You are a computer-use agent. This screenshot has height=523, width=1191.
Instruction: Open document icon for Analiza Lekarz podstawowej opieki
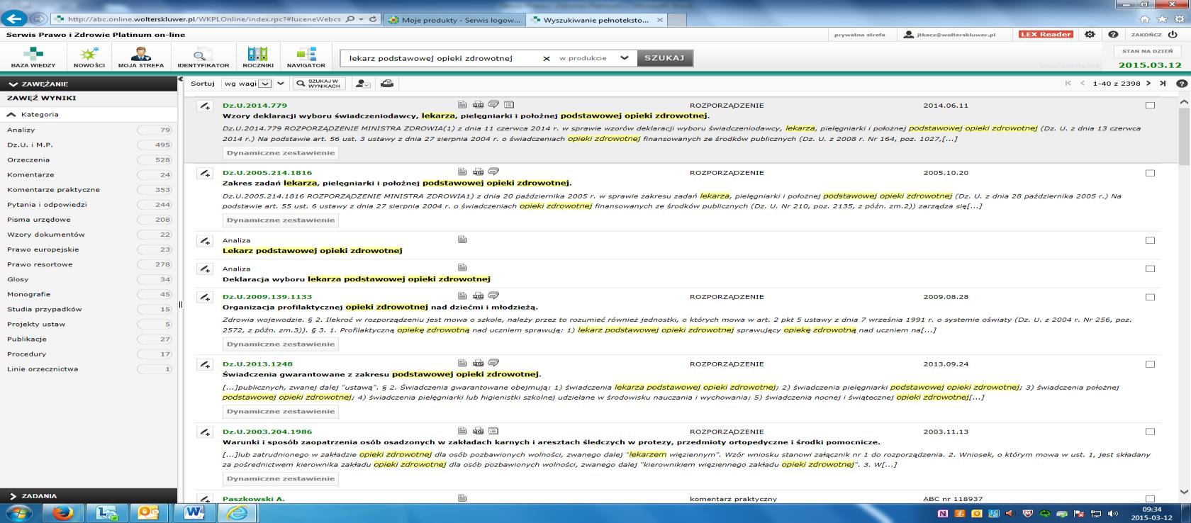coord(462,240)
